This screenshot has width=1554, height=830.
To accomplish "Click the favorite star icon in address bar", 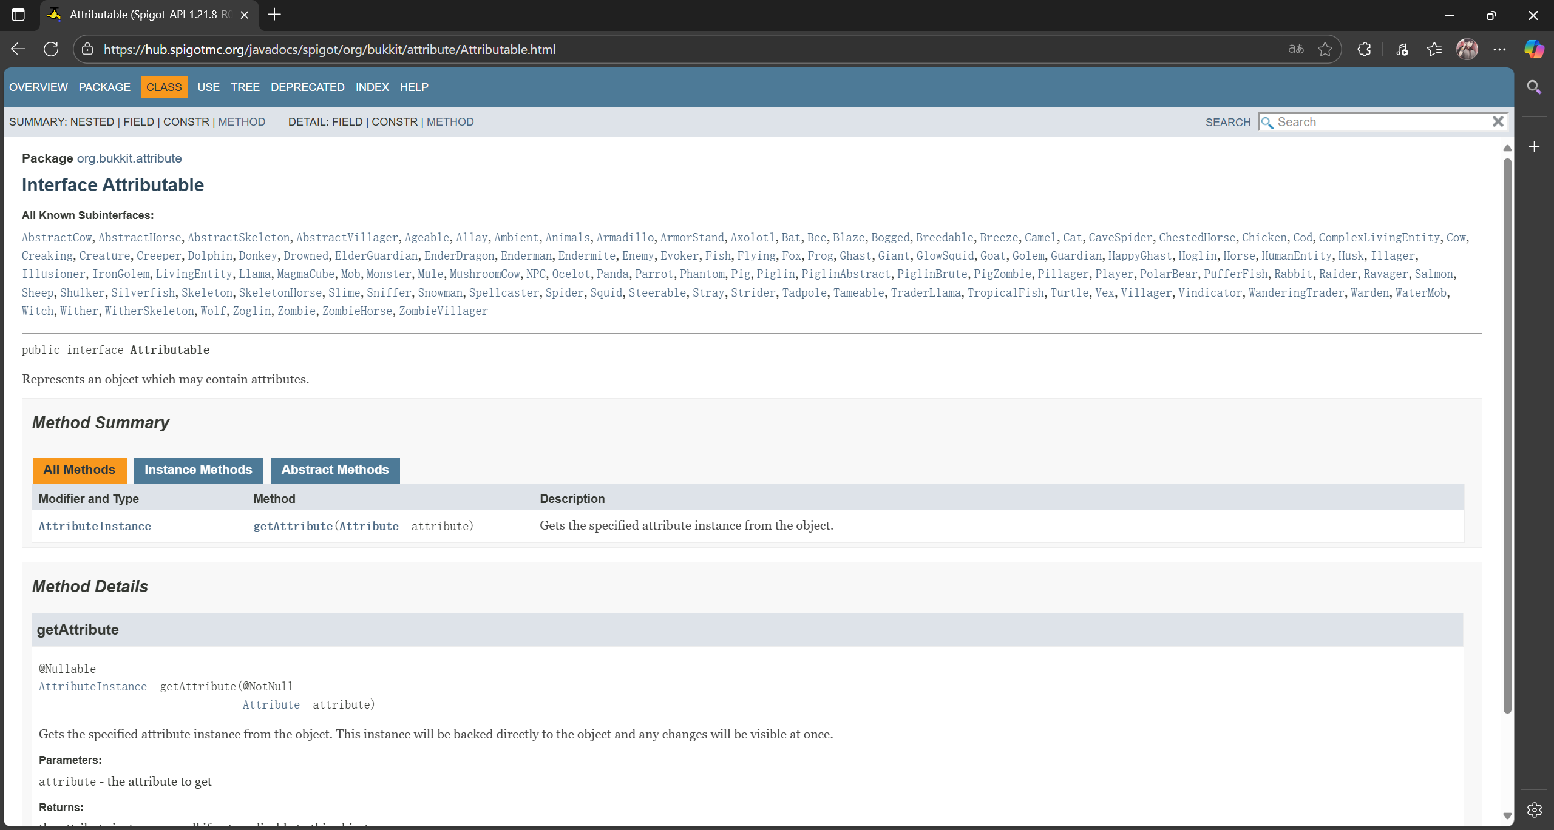I will click(1325, 49).
